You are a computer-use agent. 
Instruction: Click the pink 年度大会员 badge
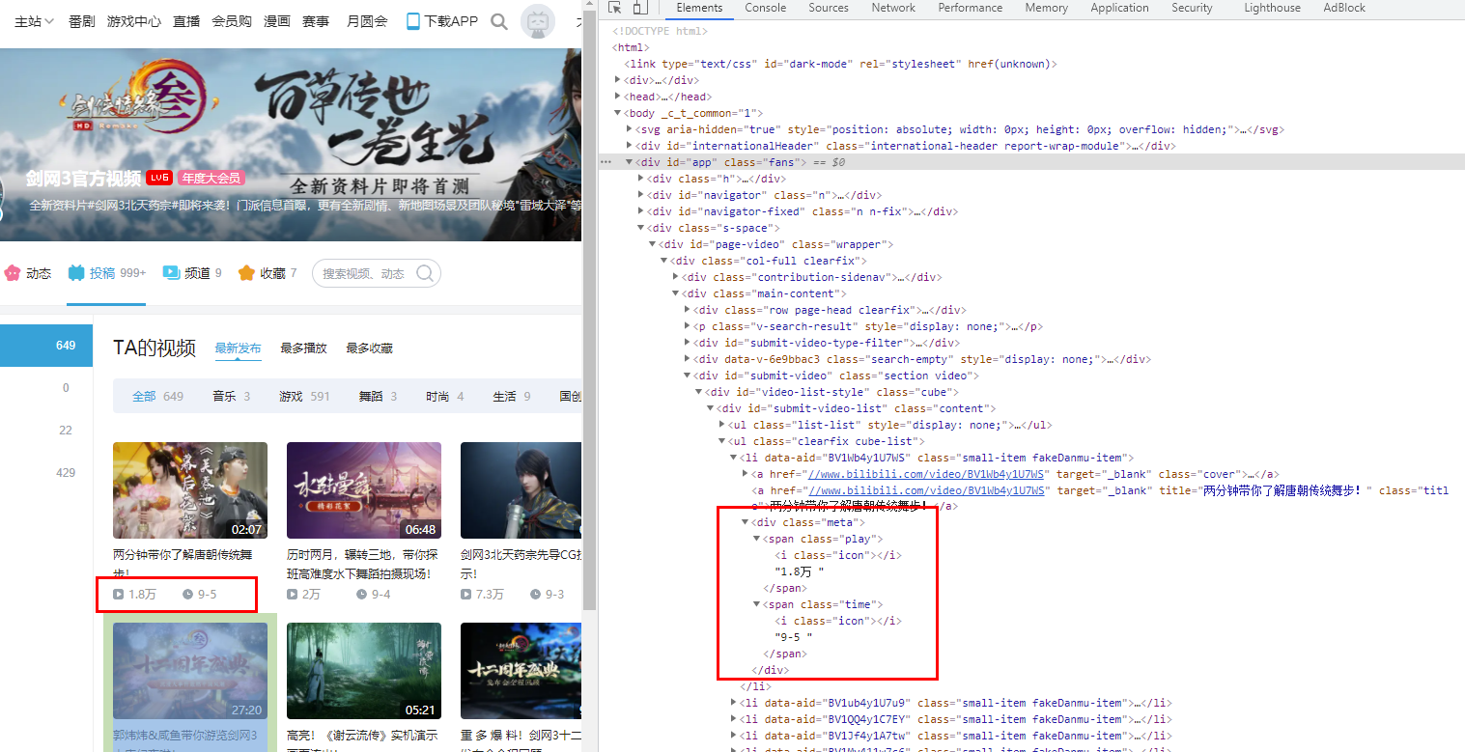point(211,178)
